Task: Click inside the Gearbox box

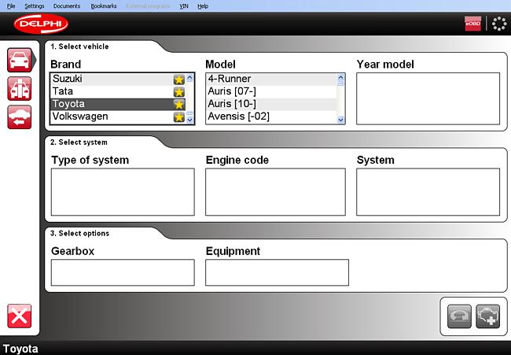Action: 123,272
